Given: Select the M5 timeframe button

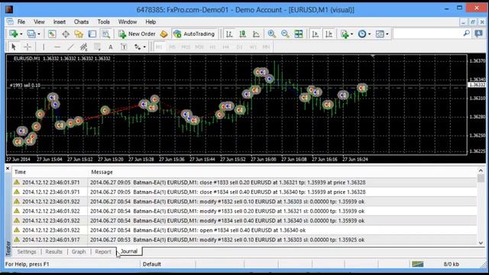Looking at the screenshot, I should 172,47.
